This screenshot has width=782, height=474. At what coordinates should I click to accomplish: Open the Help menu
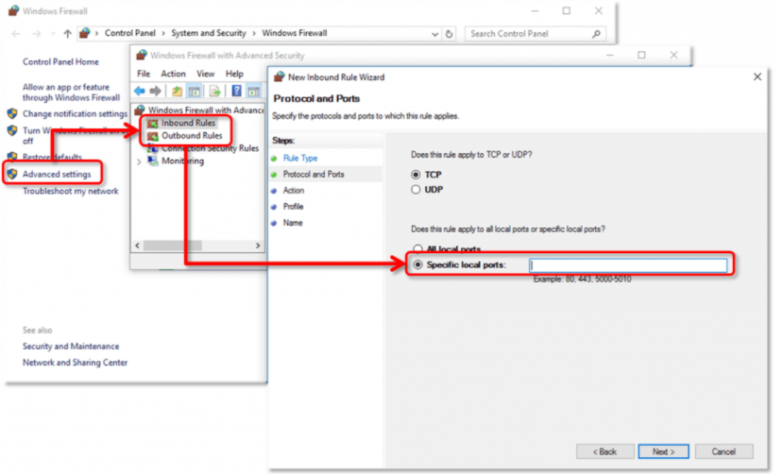click(234, 74)
